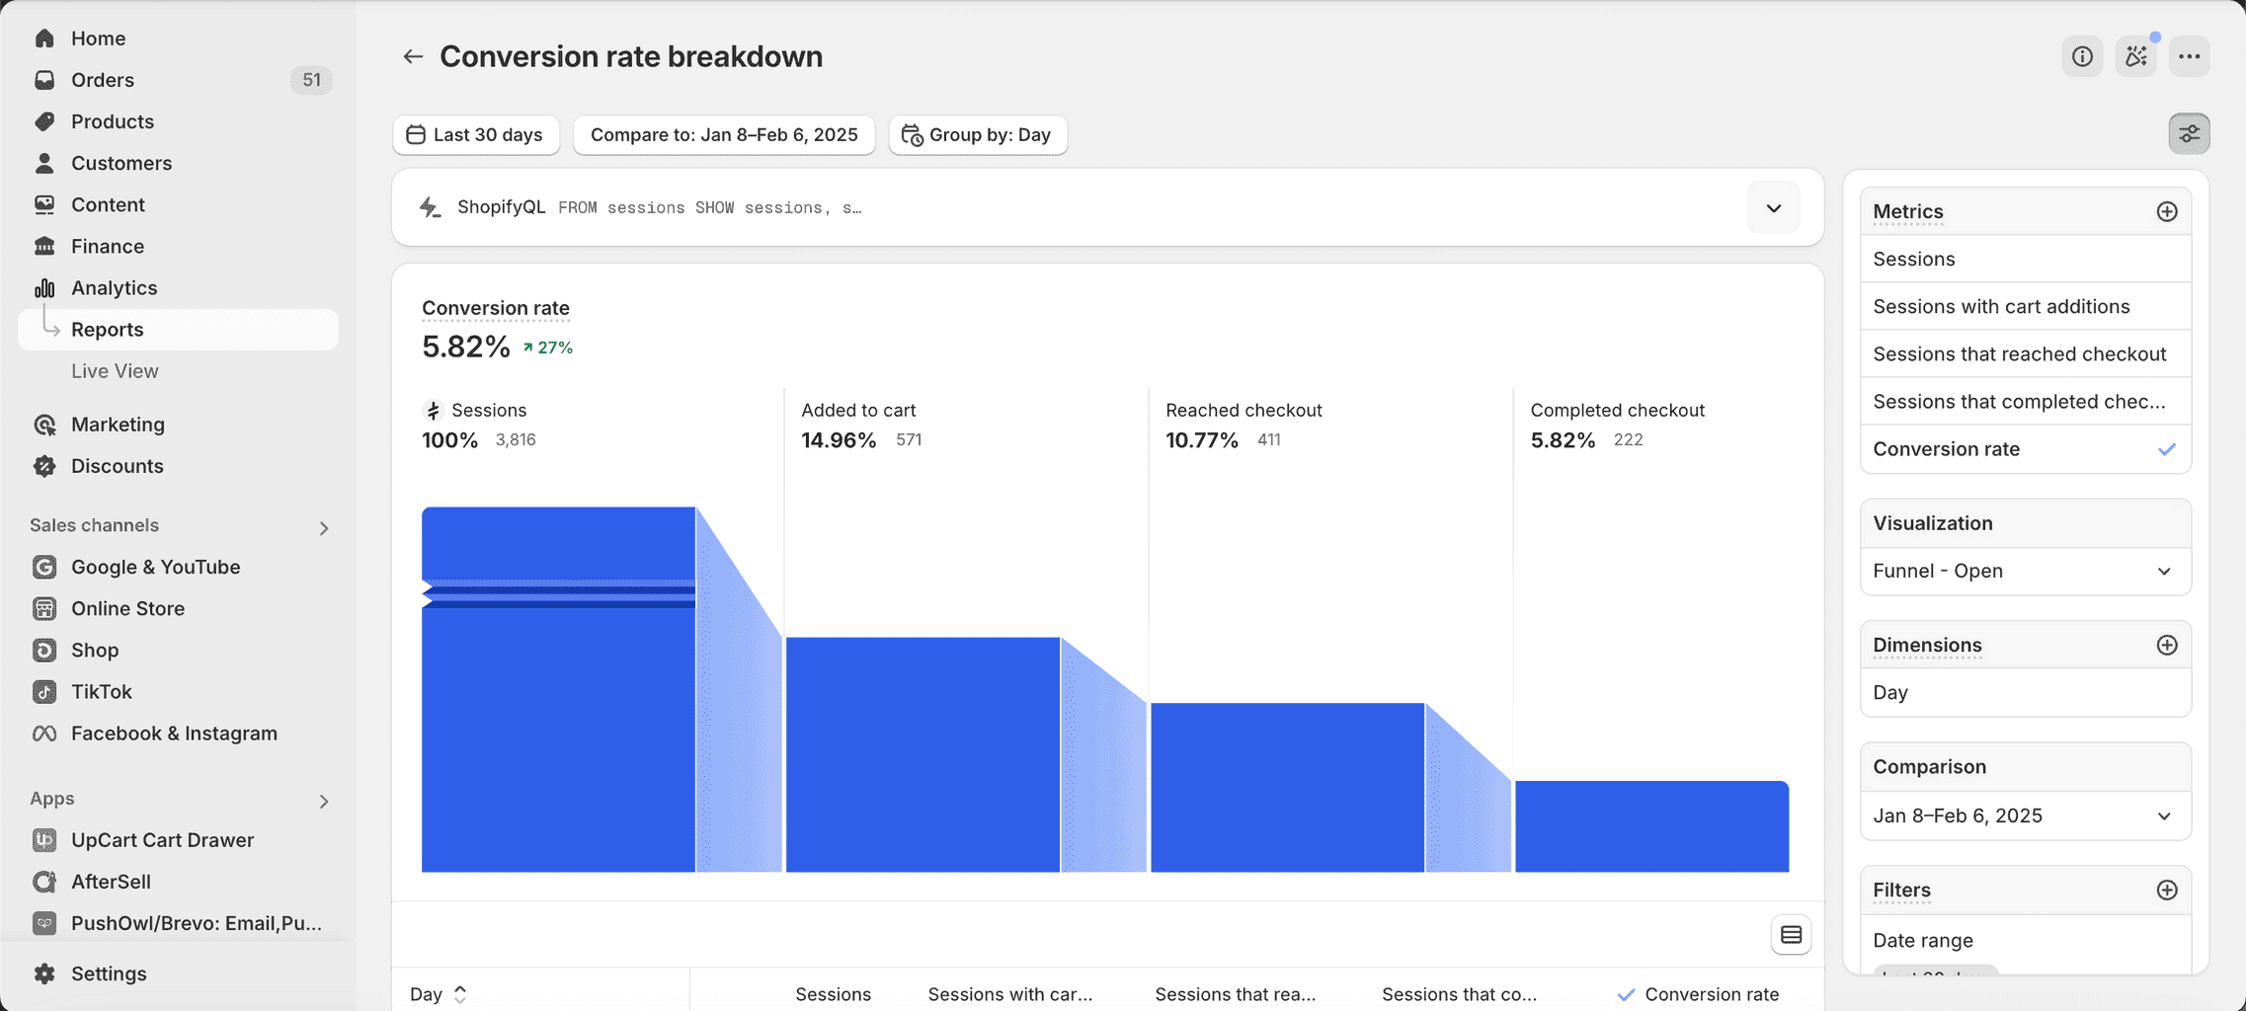Toggle the Conversion rate metric checkmark

[2166, 449]
